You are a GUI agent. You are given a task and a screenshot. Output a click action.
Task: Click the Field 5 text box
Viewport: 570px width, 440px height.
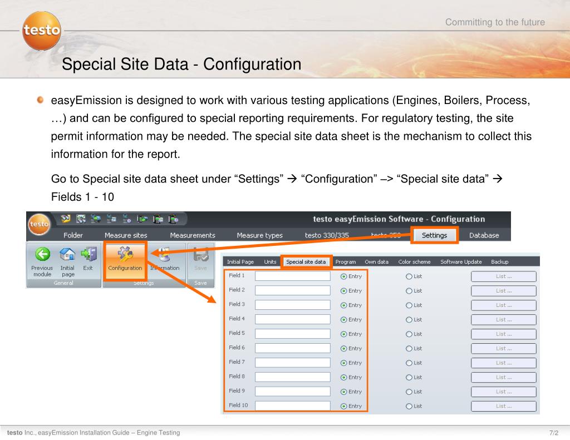(293, 334)
